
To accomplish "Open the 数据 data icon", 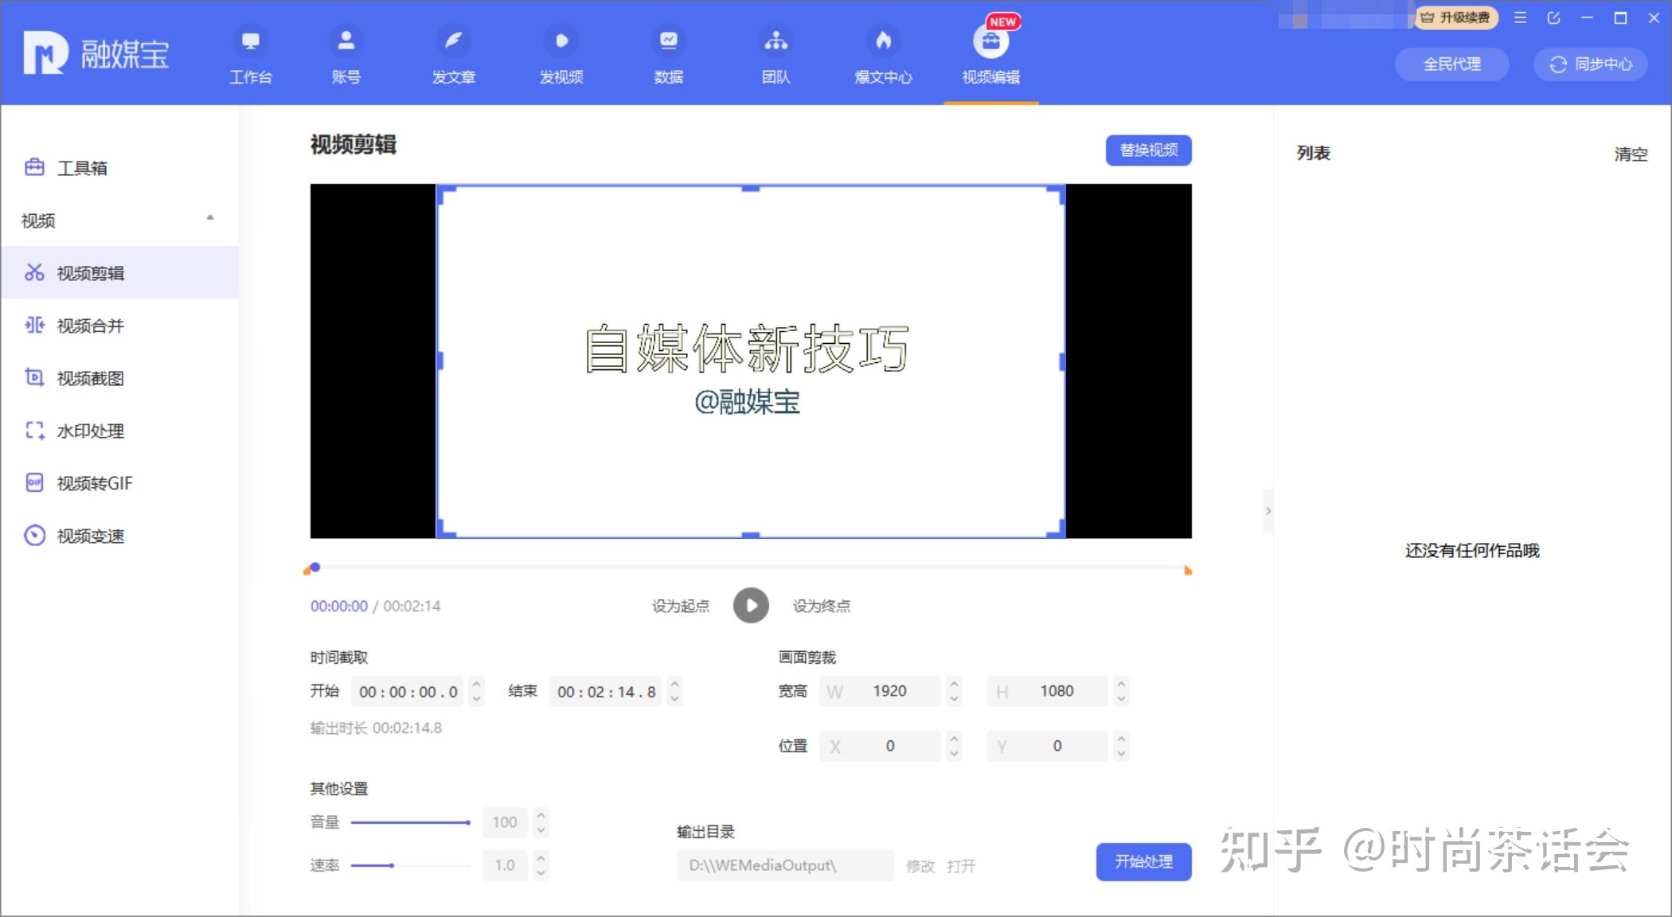I will 669,41.
